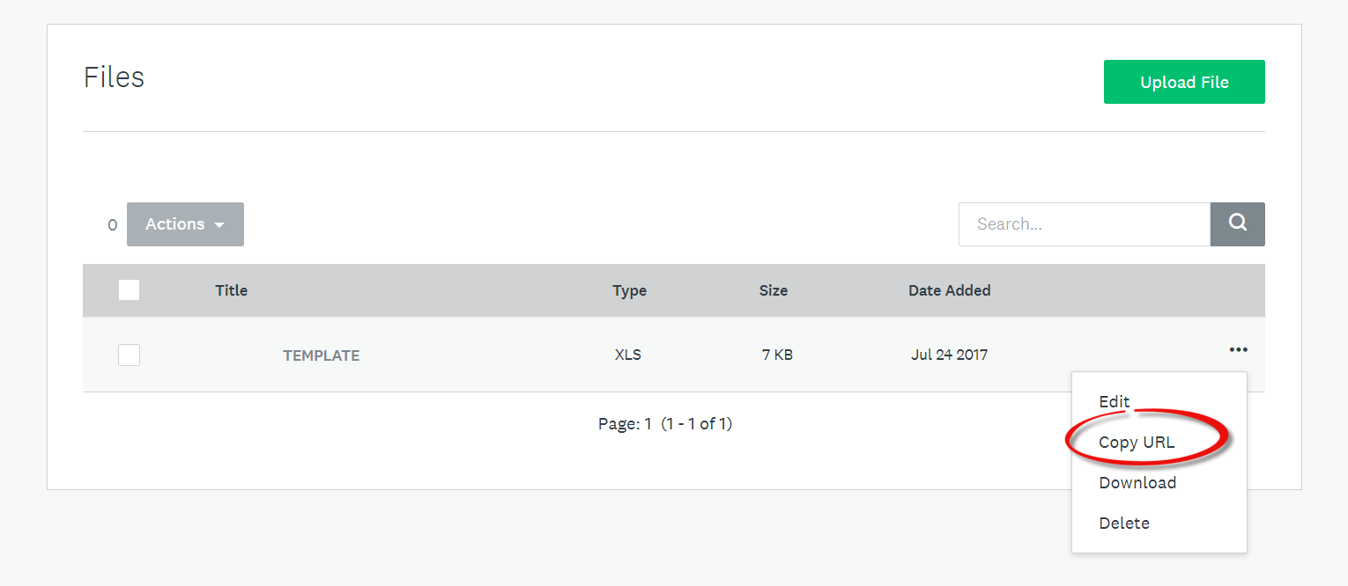Select Delete to remove the file
Viewport: 1348px width, 586px height.
point(1124,523)
